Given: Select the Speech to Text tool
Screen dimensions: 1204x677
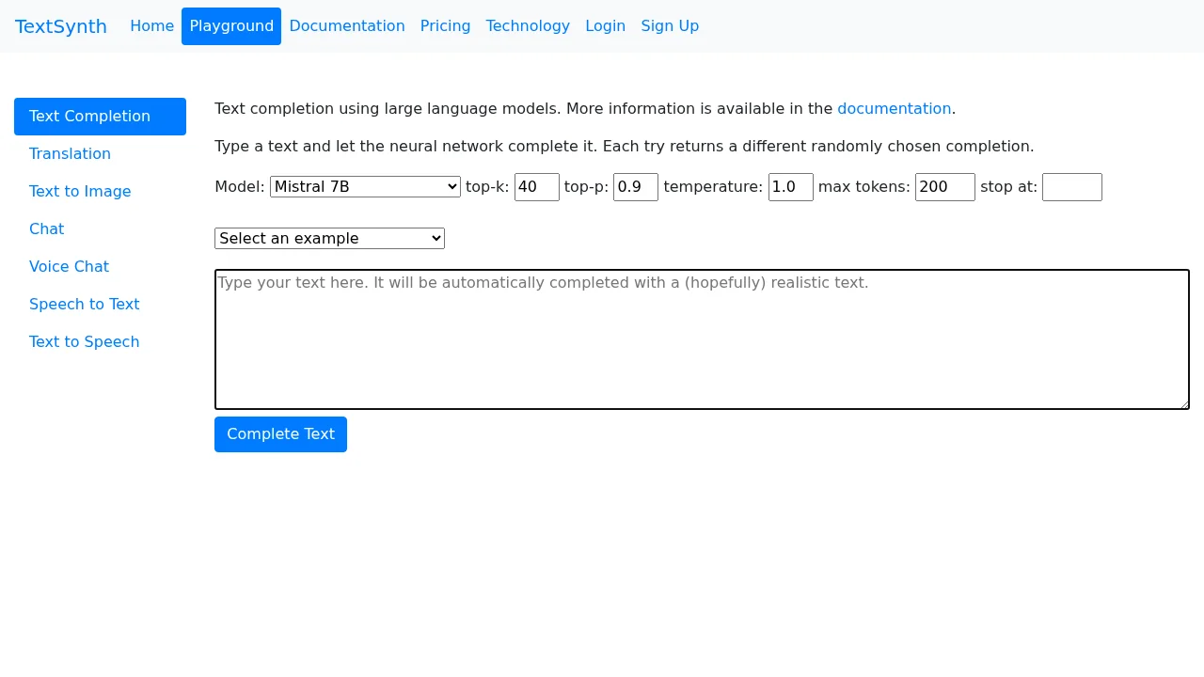Looking at the screenshot, I should point(84,304).
